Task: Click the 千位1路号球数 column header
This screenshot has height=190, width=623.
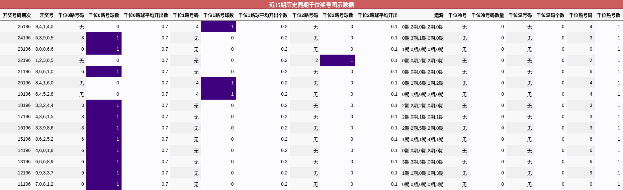Action: [x=219, y=15]
